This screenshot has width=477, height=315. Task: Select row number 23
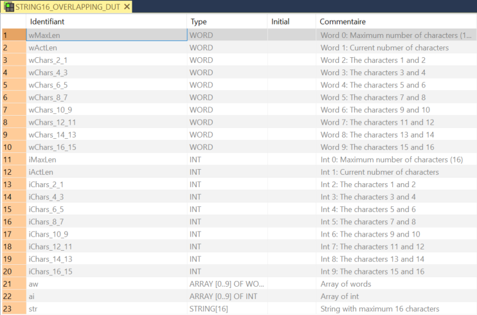click(13, 309)
